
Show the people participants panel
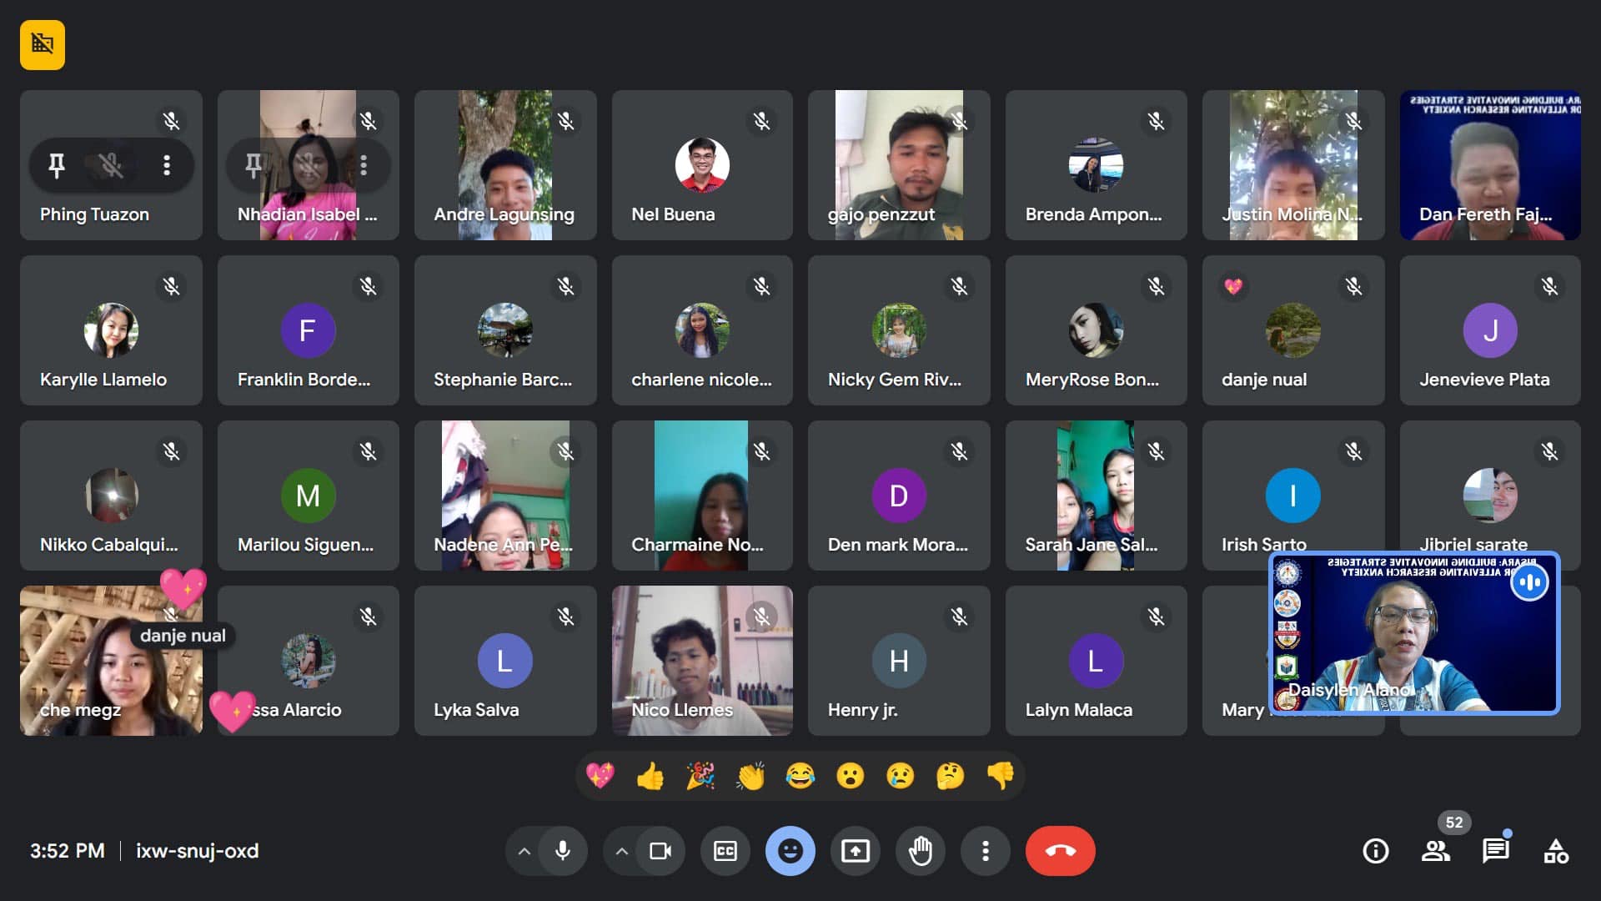click(1435, 851)
